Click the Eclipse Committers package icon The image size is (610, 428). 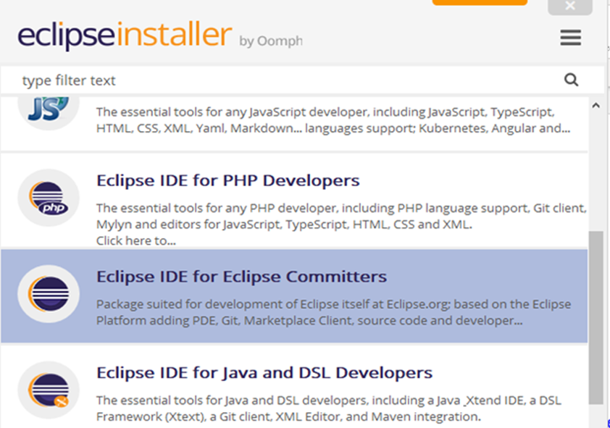point(49,294)
